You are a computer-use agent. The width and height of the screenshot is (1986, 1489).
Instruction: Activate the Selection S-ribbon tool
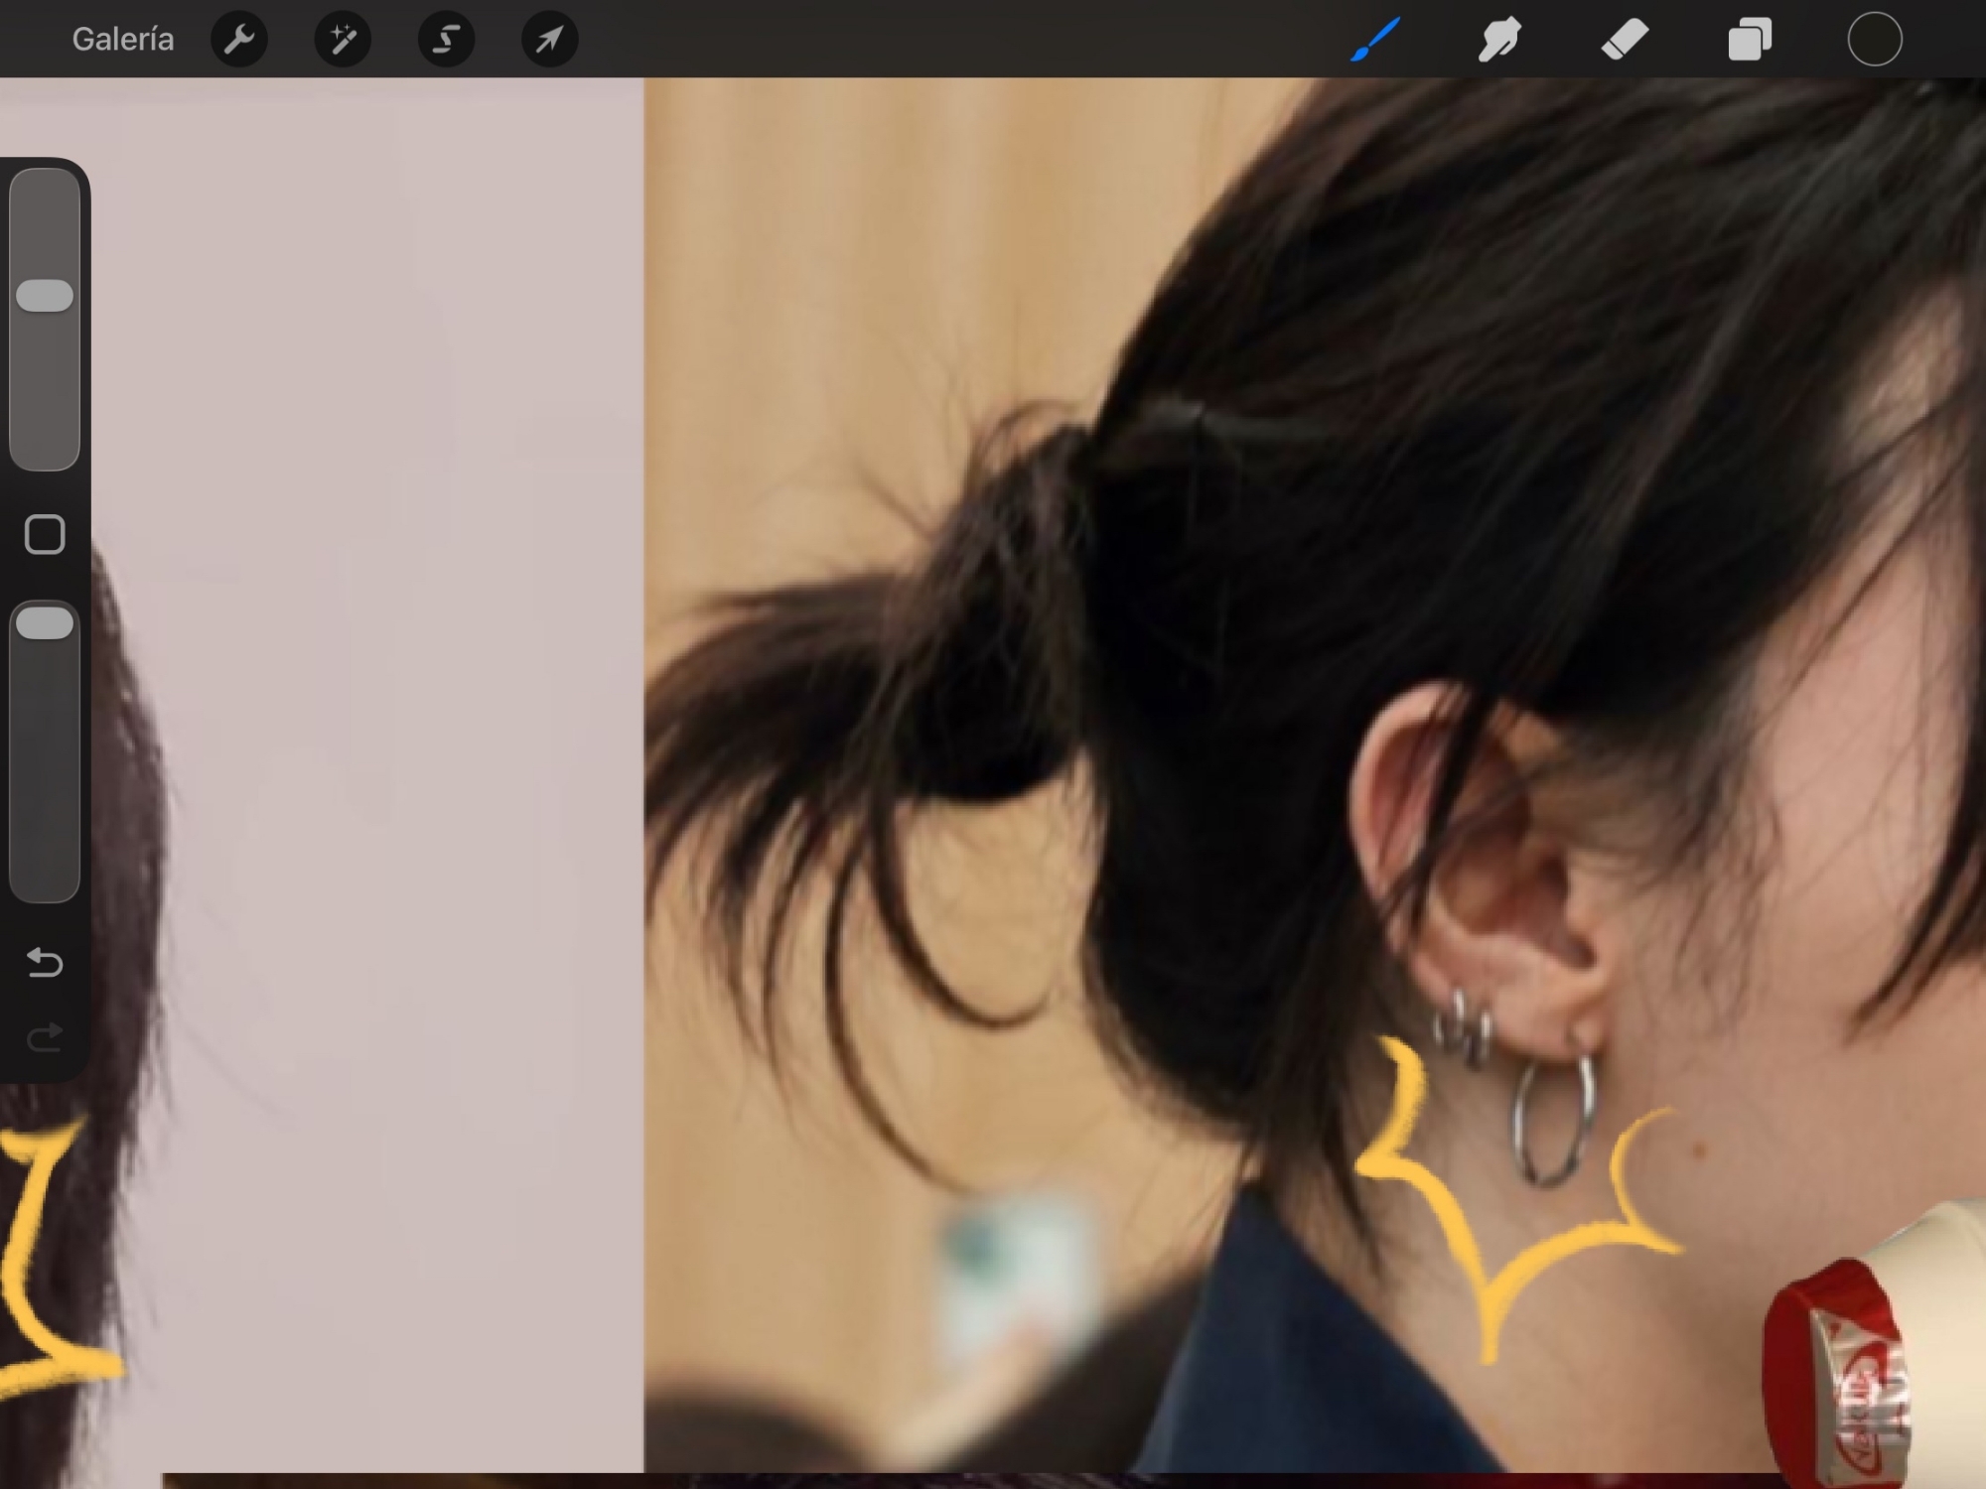[446, 40]
